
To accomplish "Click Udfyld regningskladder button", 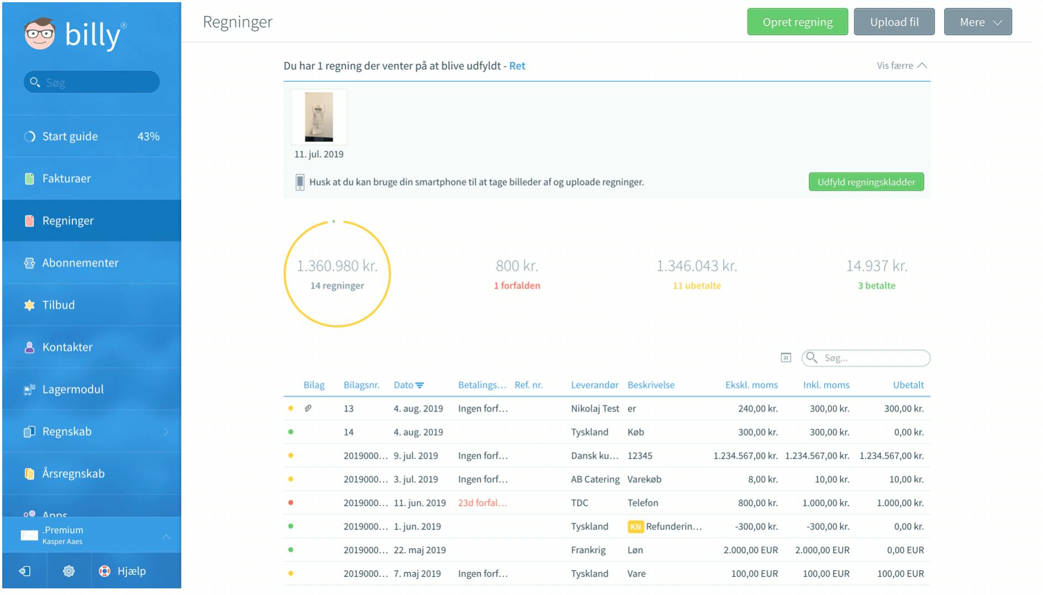I will (866, 182).
